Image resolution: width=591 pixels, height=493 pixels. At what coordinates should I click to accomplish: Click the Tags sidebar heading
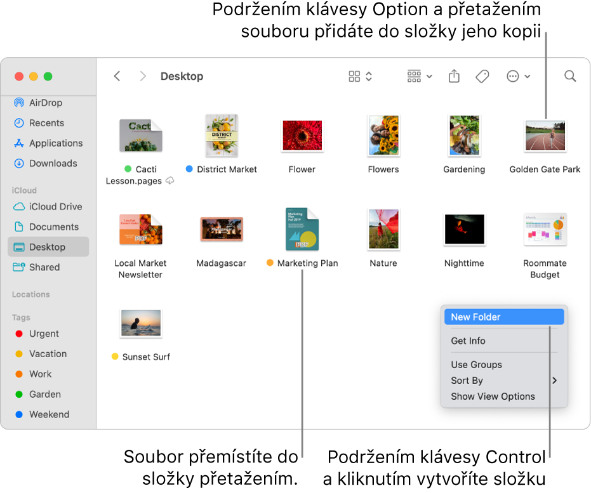21,317
